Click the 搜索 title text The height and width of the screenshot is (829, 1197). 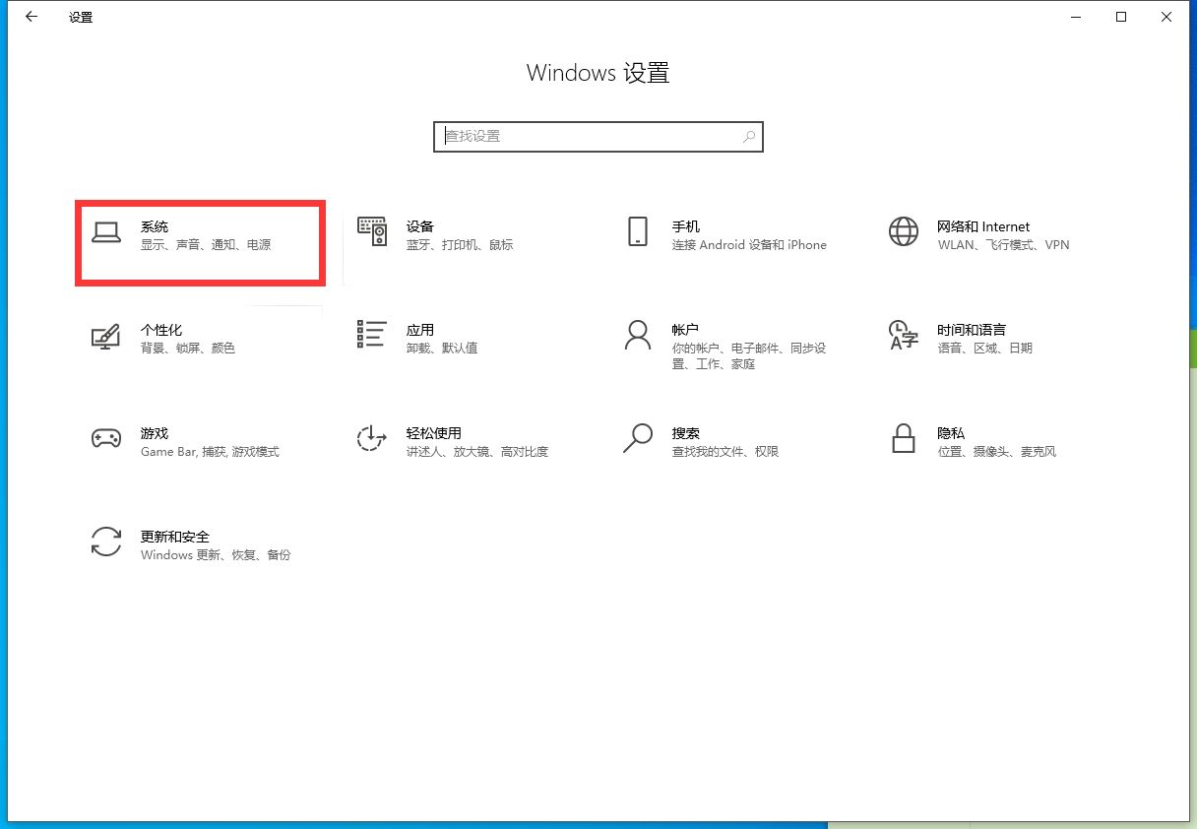tap(686, 433)
